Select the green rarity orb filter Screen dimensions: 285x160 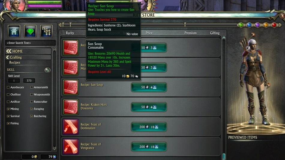pos(241,25)
